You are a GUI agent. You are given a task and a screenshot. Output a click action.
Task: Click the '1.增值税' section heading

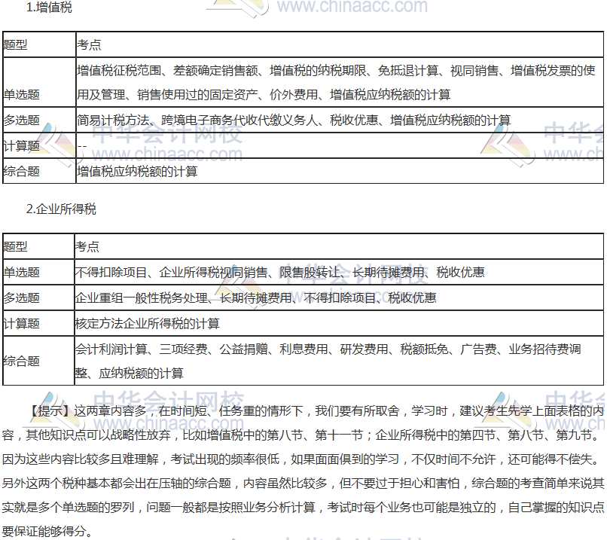tap(50, 8)
